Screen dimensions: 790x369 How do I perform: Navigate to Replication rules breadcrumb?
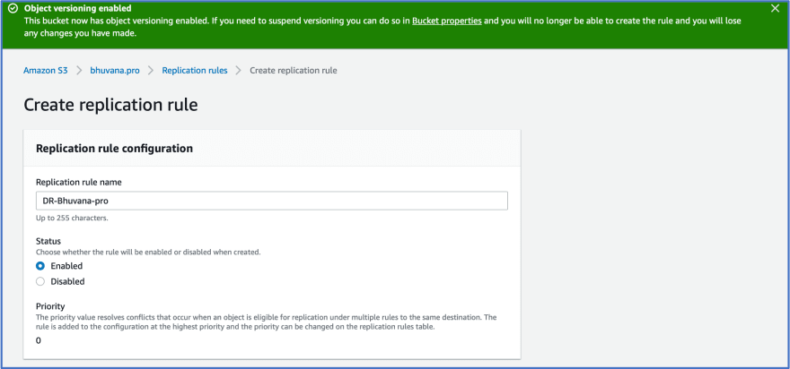coord(195,71)
